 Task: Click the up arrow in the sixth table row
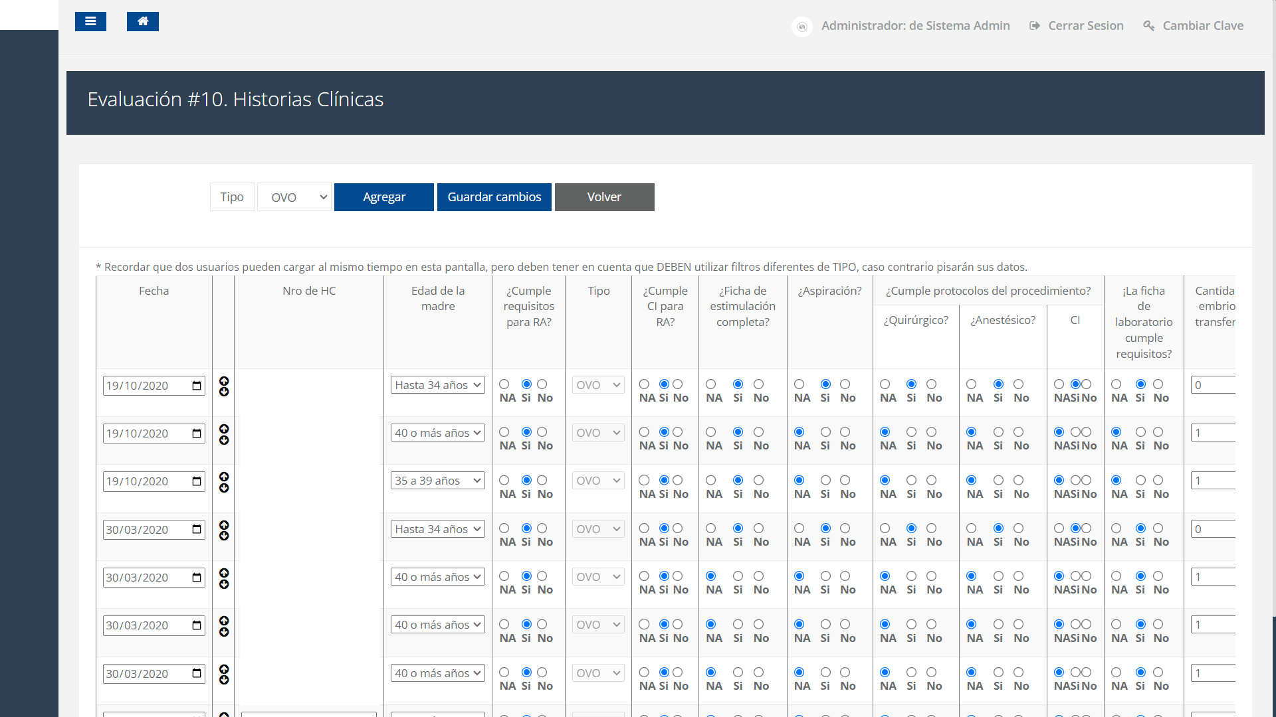click(224, 621)
